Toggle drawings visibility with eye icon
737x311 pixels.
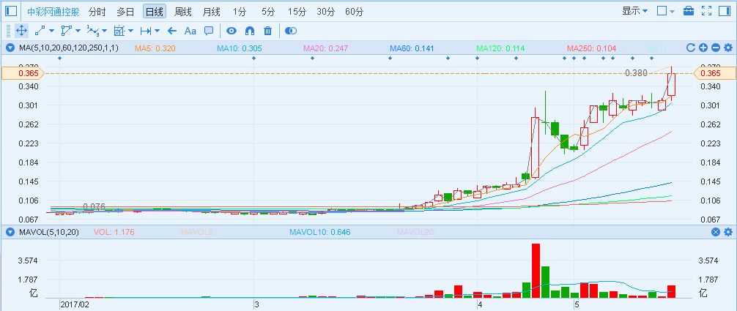(x=231, y=31)
